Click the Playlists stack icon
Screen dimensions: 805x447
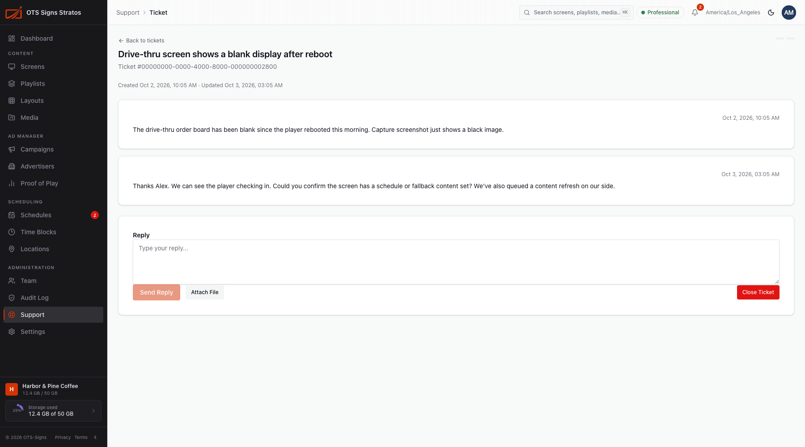coord(12,84)
